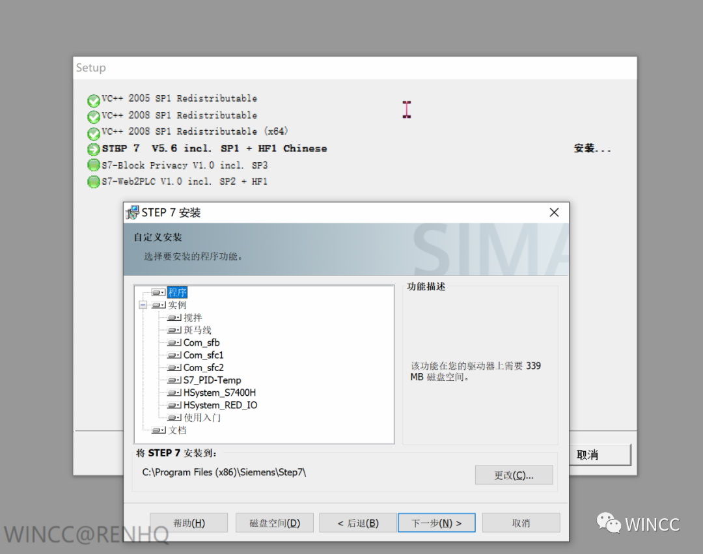Select HSystem_RED_IO in feature tree
This screenshot has height=554, width=703.
[x=220, y=406]
